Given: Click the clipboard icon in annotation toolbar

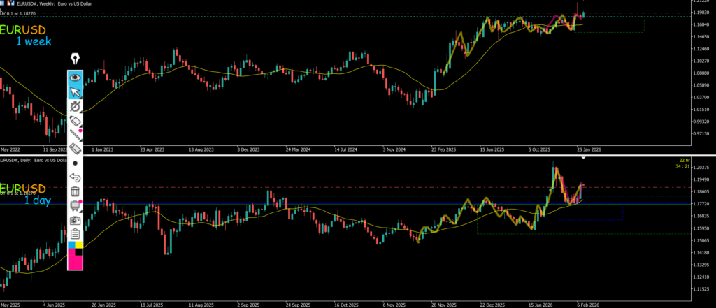Looking at the screenshot, I should 76,233.
